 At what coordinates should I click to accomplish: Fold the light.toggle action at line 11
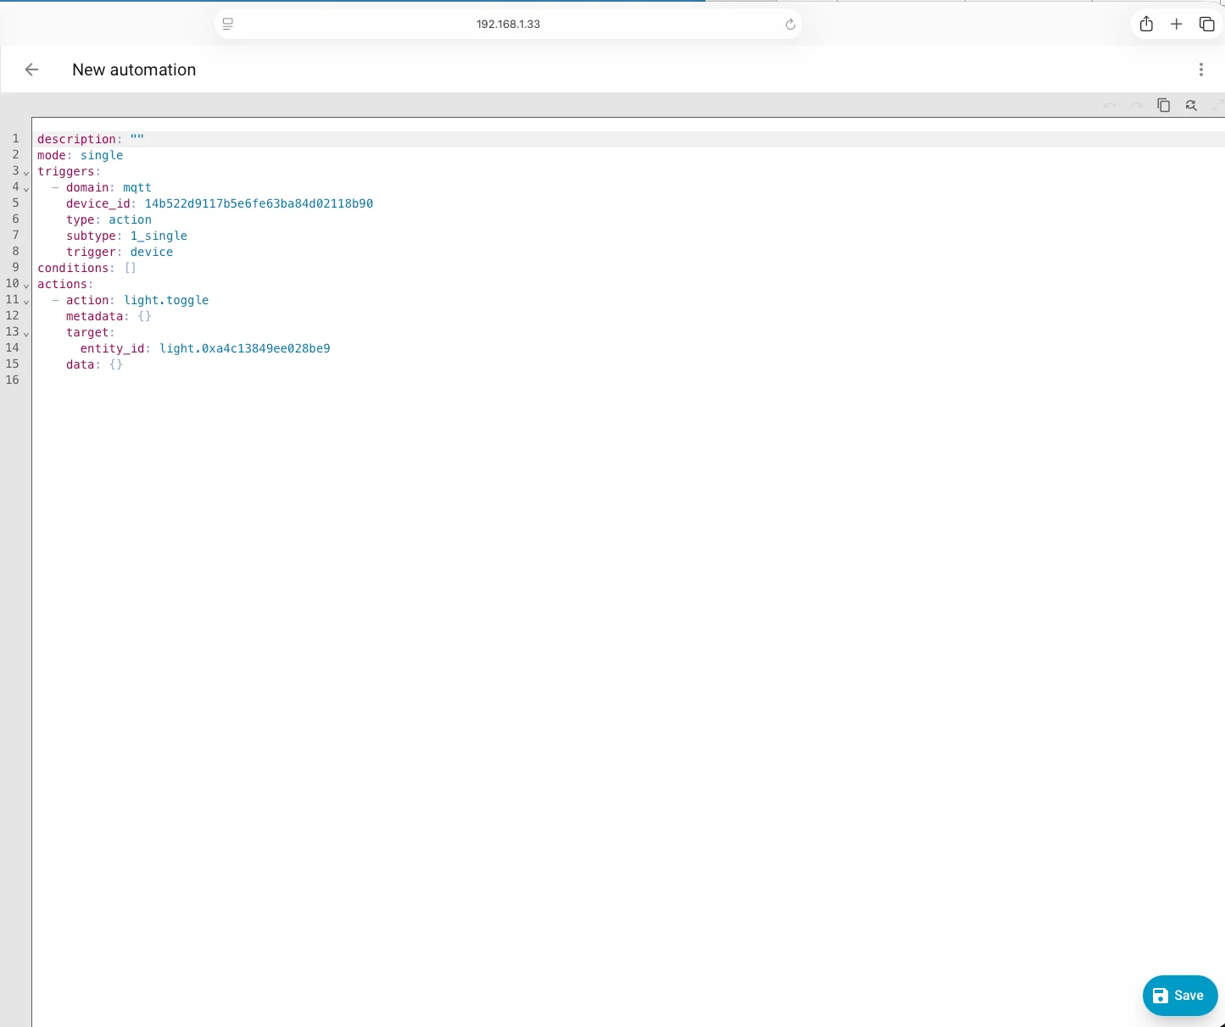pyautogui.click(x=26, y=302)
